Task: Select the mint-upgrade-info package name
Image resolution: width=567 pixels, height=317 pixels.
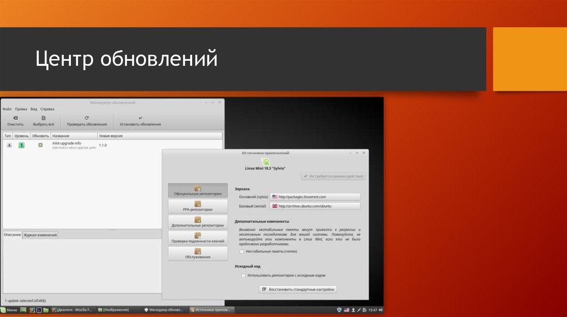Action: click(66, 143)
